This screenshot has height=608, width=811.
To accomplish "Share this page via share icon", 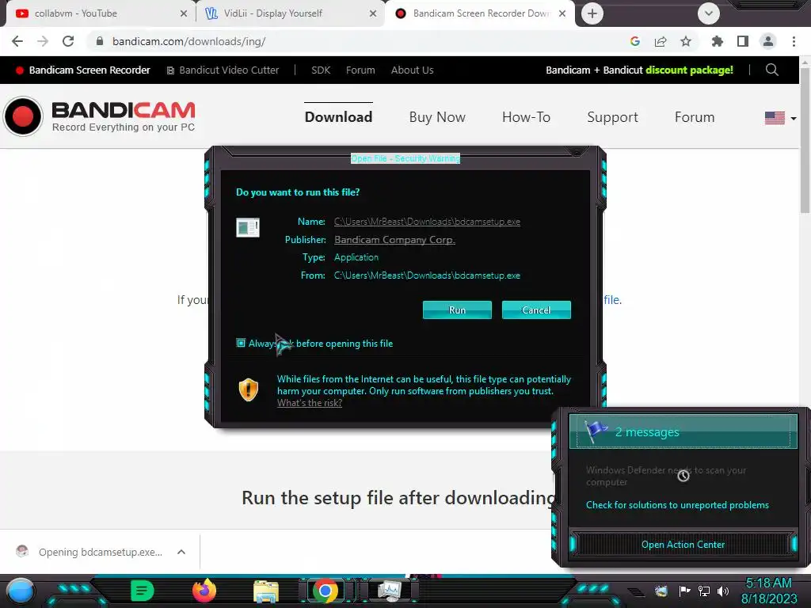I will tap(661, 41).
